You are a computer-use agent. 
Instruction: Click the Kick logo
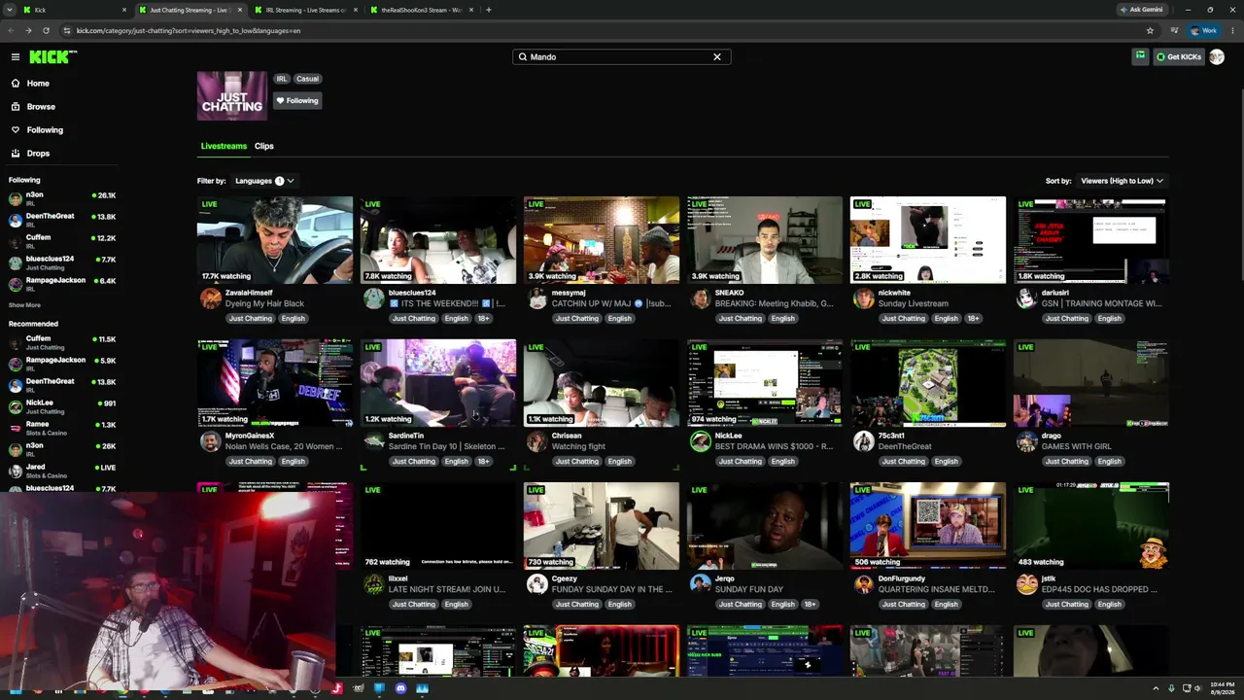click(x=52, y=57)
